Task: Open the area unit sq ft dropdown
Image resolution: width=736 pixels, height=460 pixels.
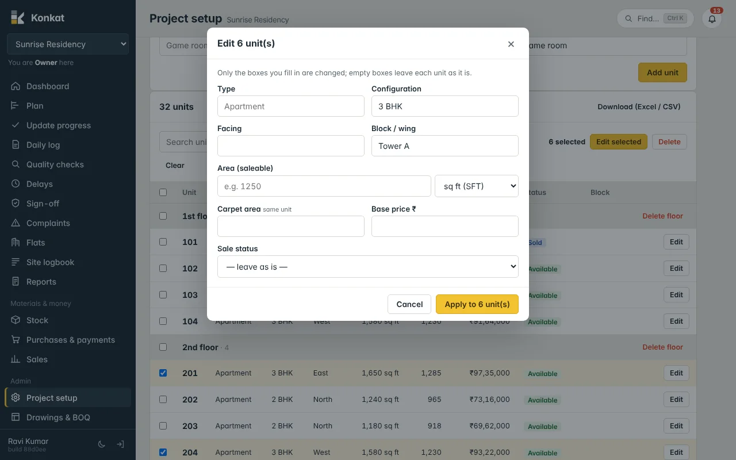Action: click(x=477, y=186)
